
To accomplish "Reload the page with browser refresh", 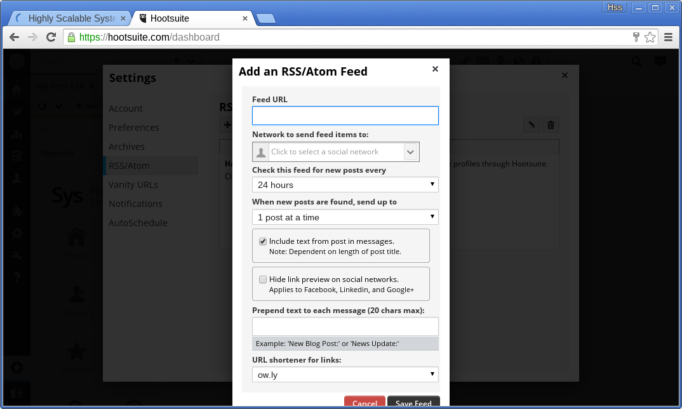I will coord(51,37).
